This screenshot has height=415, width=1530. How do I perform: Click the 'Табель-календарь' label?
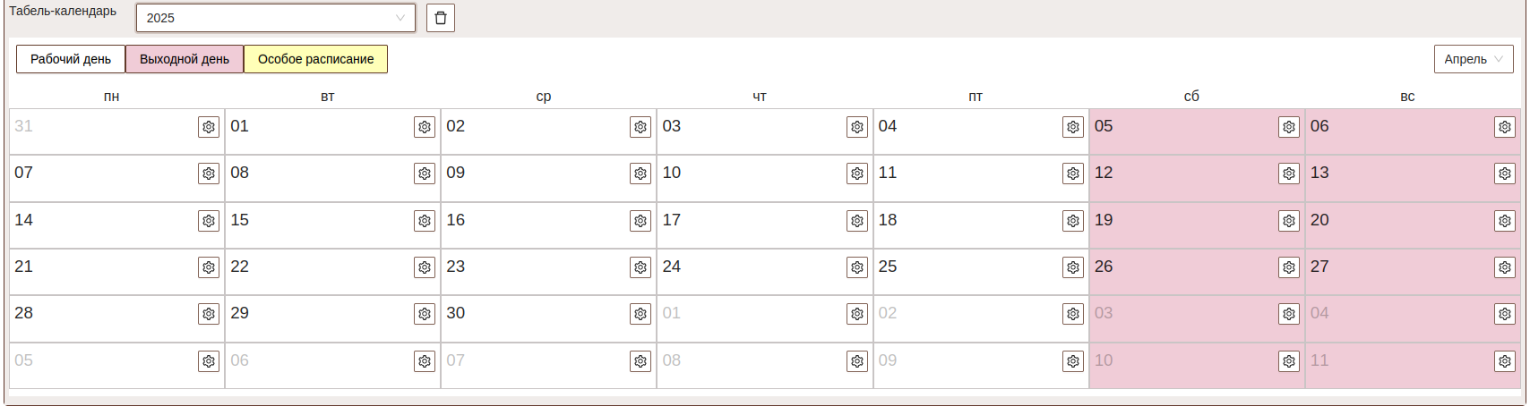[63, 12]
